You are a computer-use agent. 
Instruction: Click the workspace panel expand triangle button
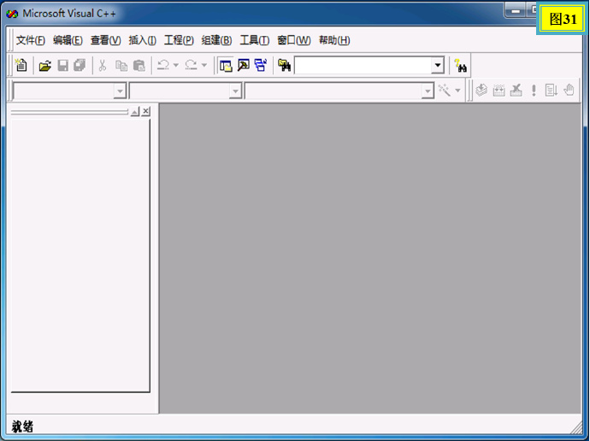(135, 111)
